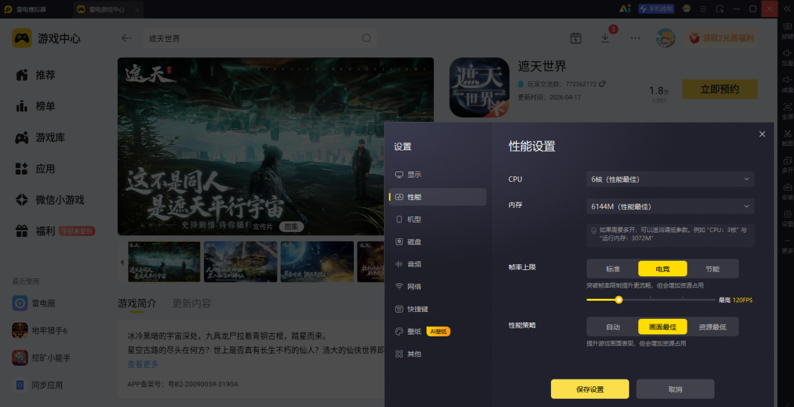Open the downloads icon with badge 3
The image size is (794, 407).
[x=605, y=38]
